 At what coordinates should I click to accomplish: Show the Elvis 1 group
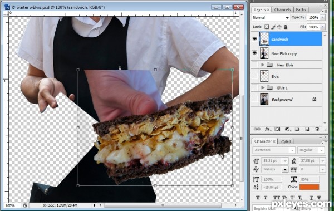[x=254, y=87]
